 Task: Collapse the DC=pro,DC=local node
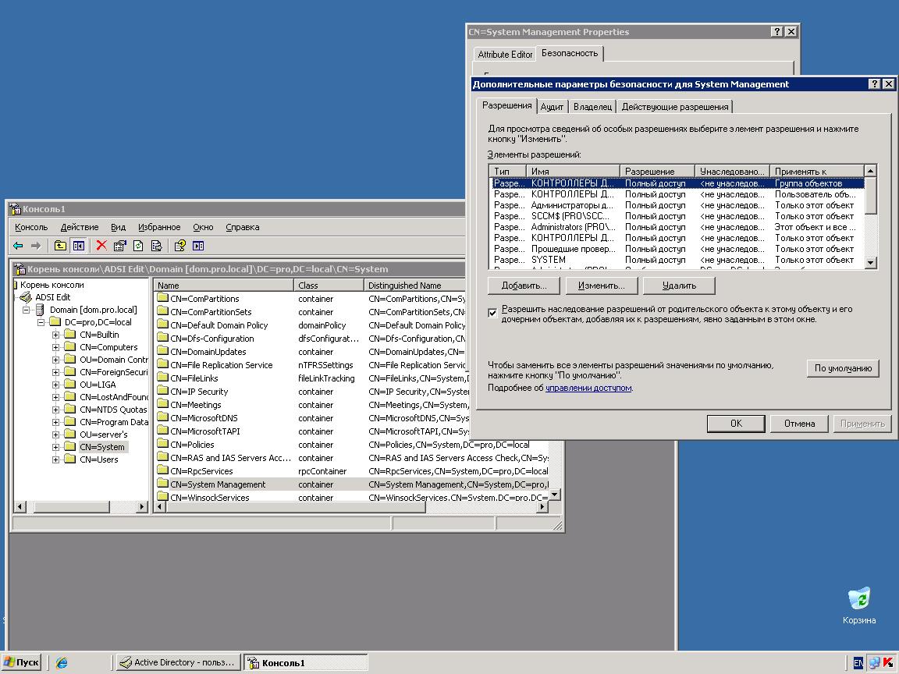point(39,322)
